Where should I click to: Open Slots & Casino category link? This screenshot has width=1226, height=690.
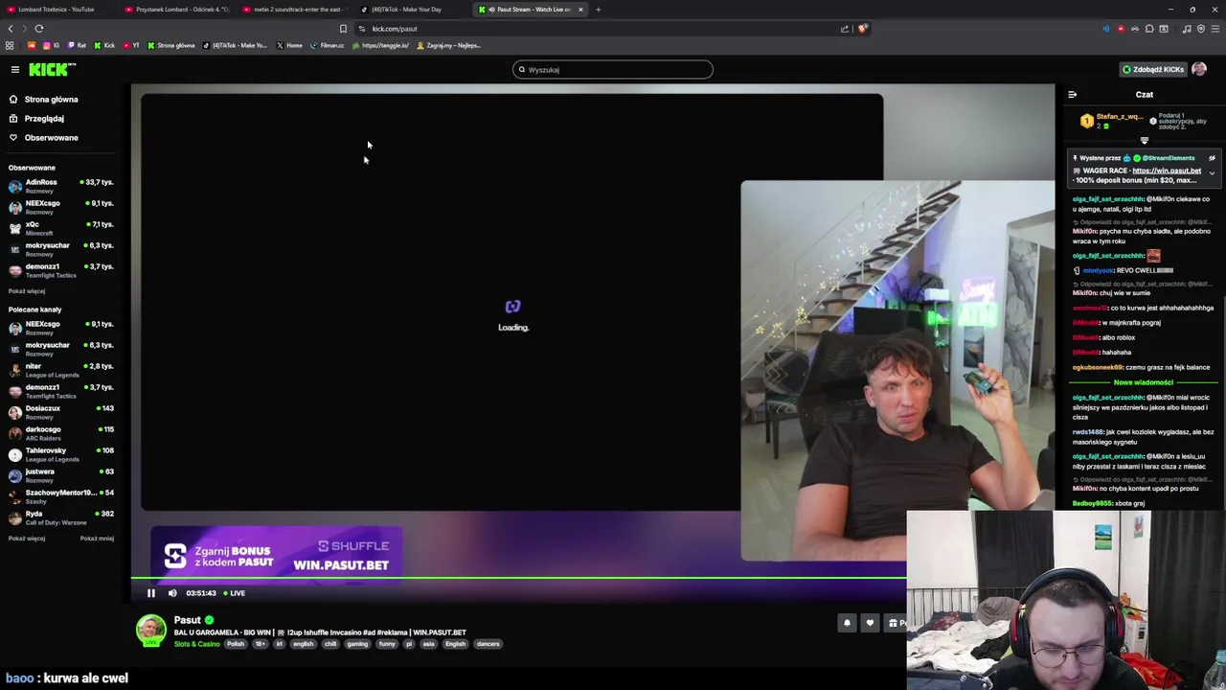[x=196, y=644]
